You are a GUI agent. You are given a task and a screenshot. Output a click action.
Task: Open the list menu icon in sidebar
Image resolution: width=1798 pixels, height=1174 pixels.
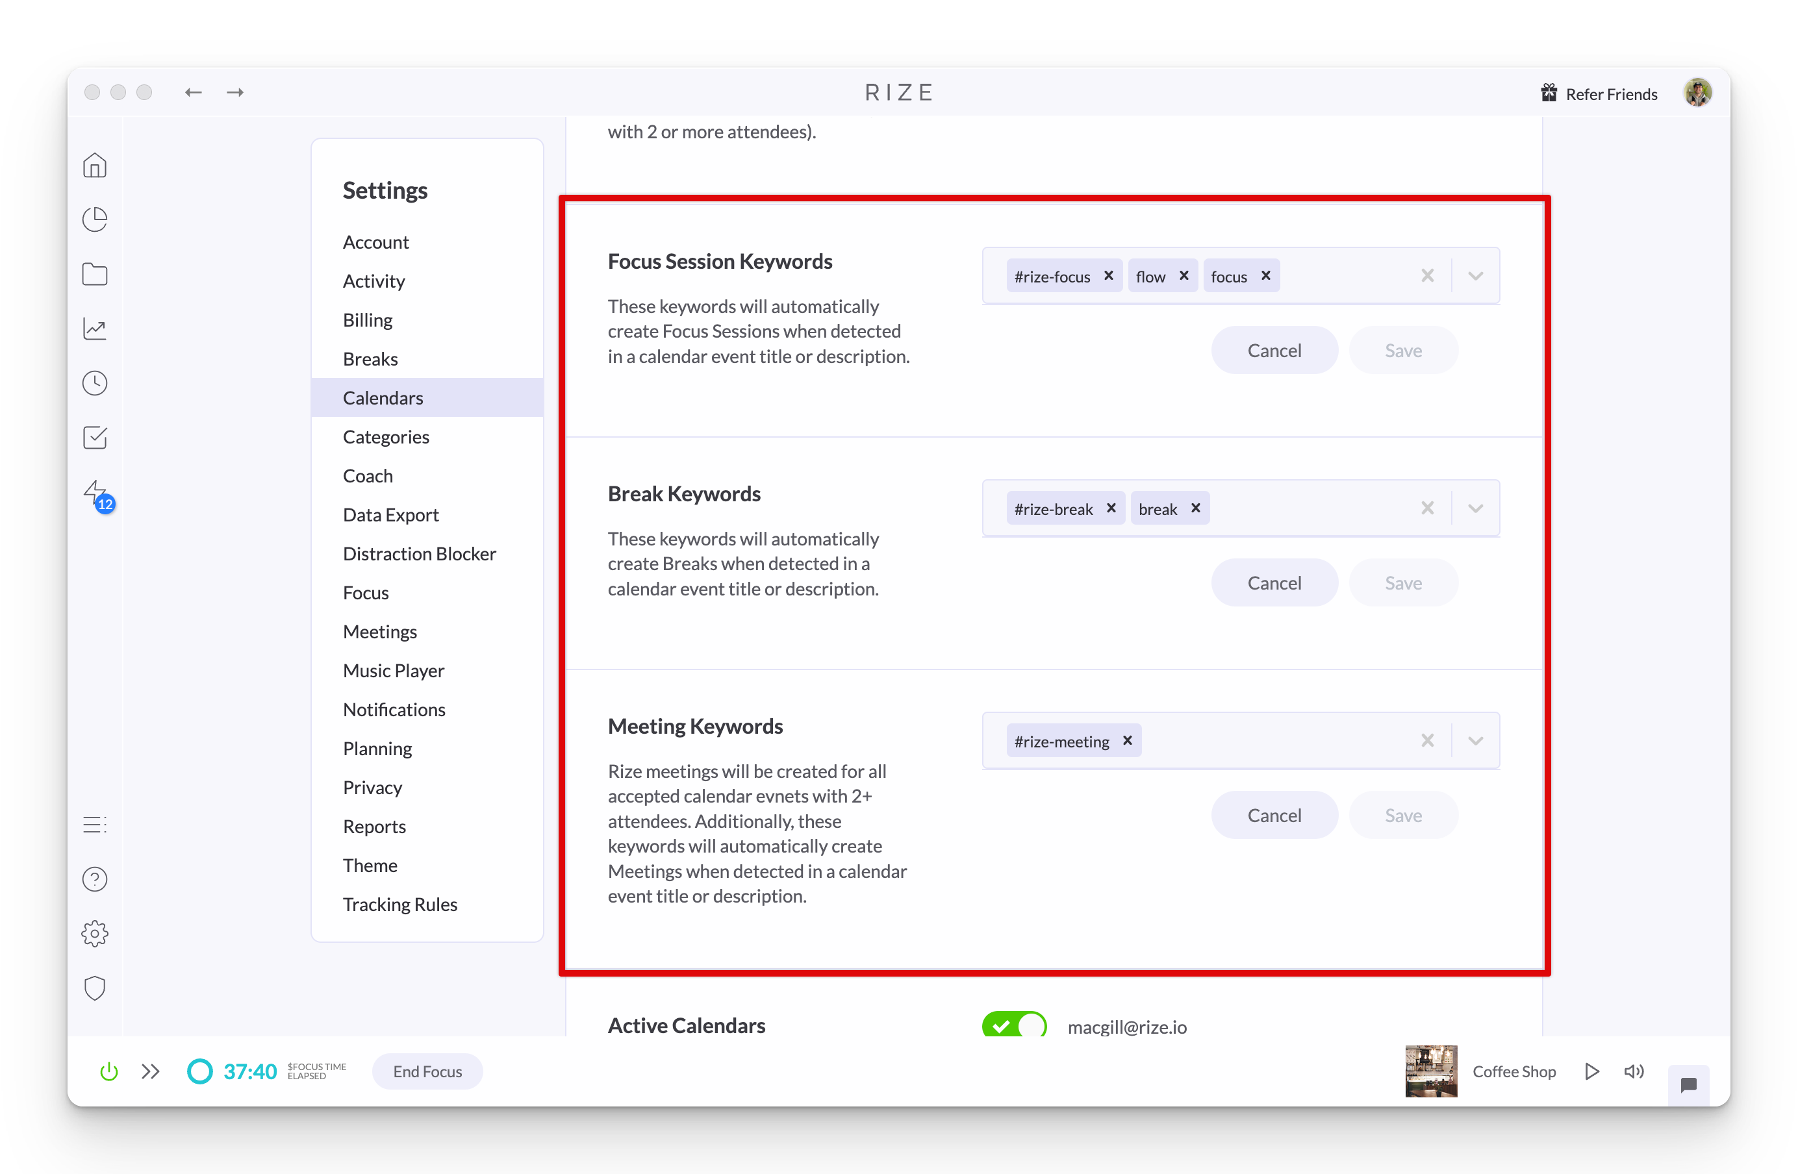pyautogui.click(x=94, y=825)
